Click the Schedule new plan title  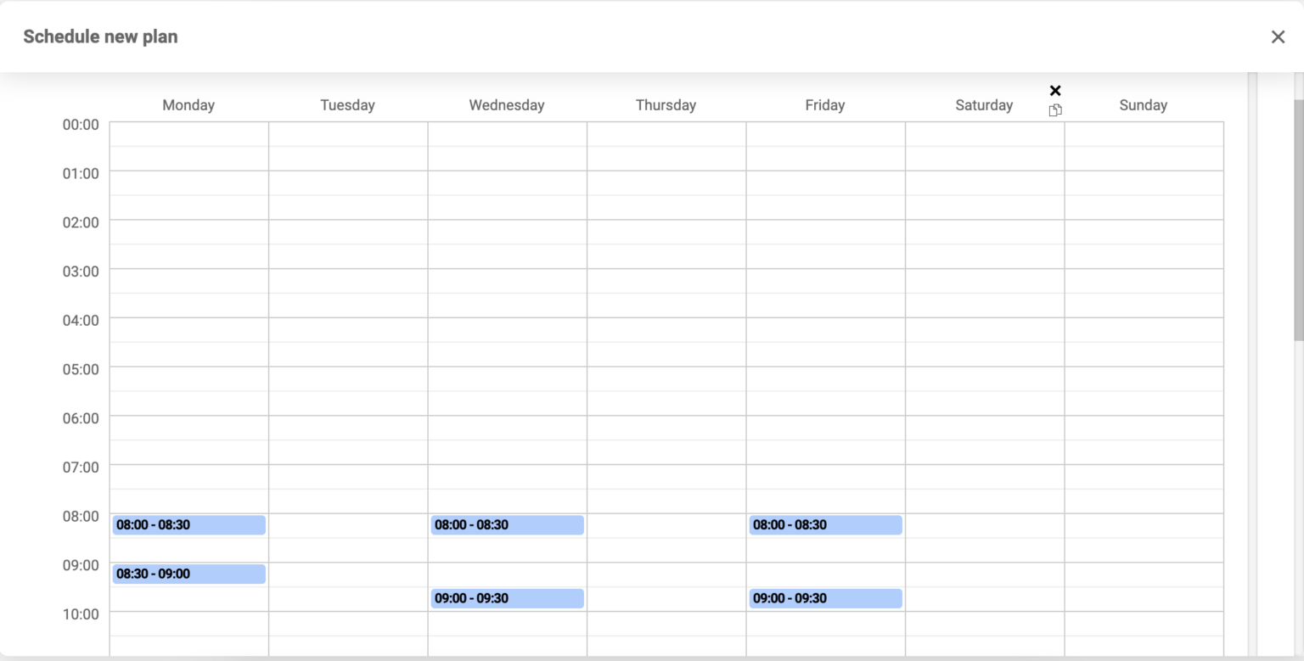tap(100, 36)
